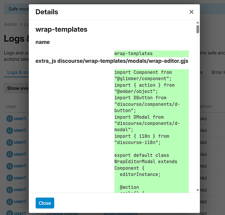This screenshot has height=215, width=225.
Task: Click the modal scrollbar down arrow
Action: pos(198,190)
